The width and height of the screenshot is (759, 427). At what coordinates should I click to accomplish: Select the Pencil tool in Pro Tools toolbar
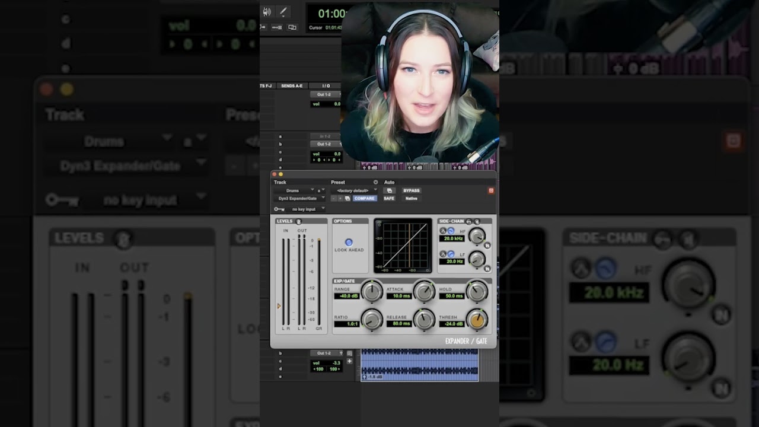(x=283, y=12)
